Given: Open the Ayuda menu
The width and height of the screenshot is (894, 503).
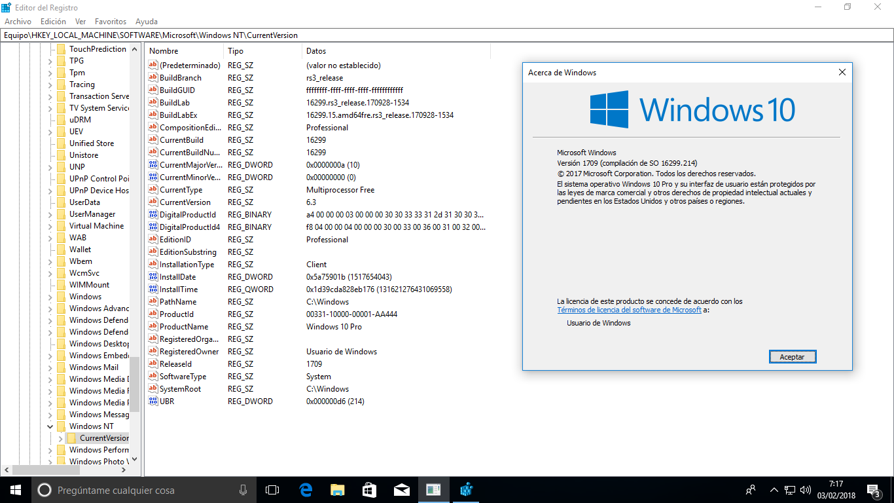Looking at the screenshot, I should point(146,22).
